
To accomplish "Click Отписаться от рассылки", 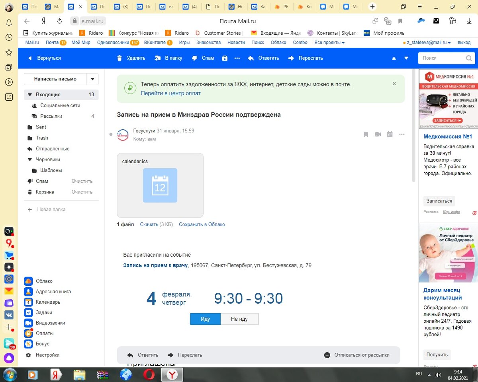I will pyautogui.click(x=357, y=355).
